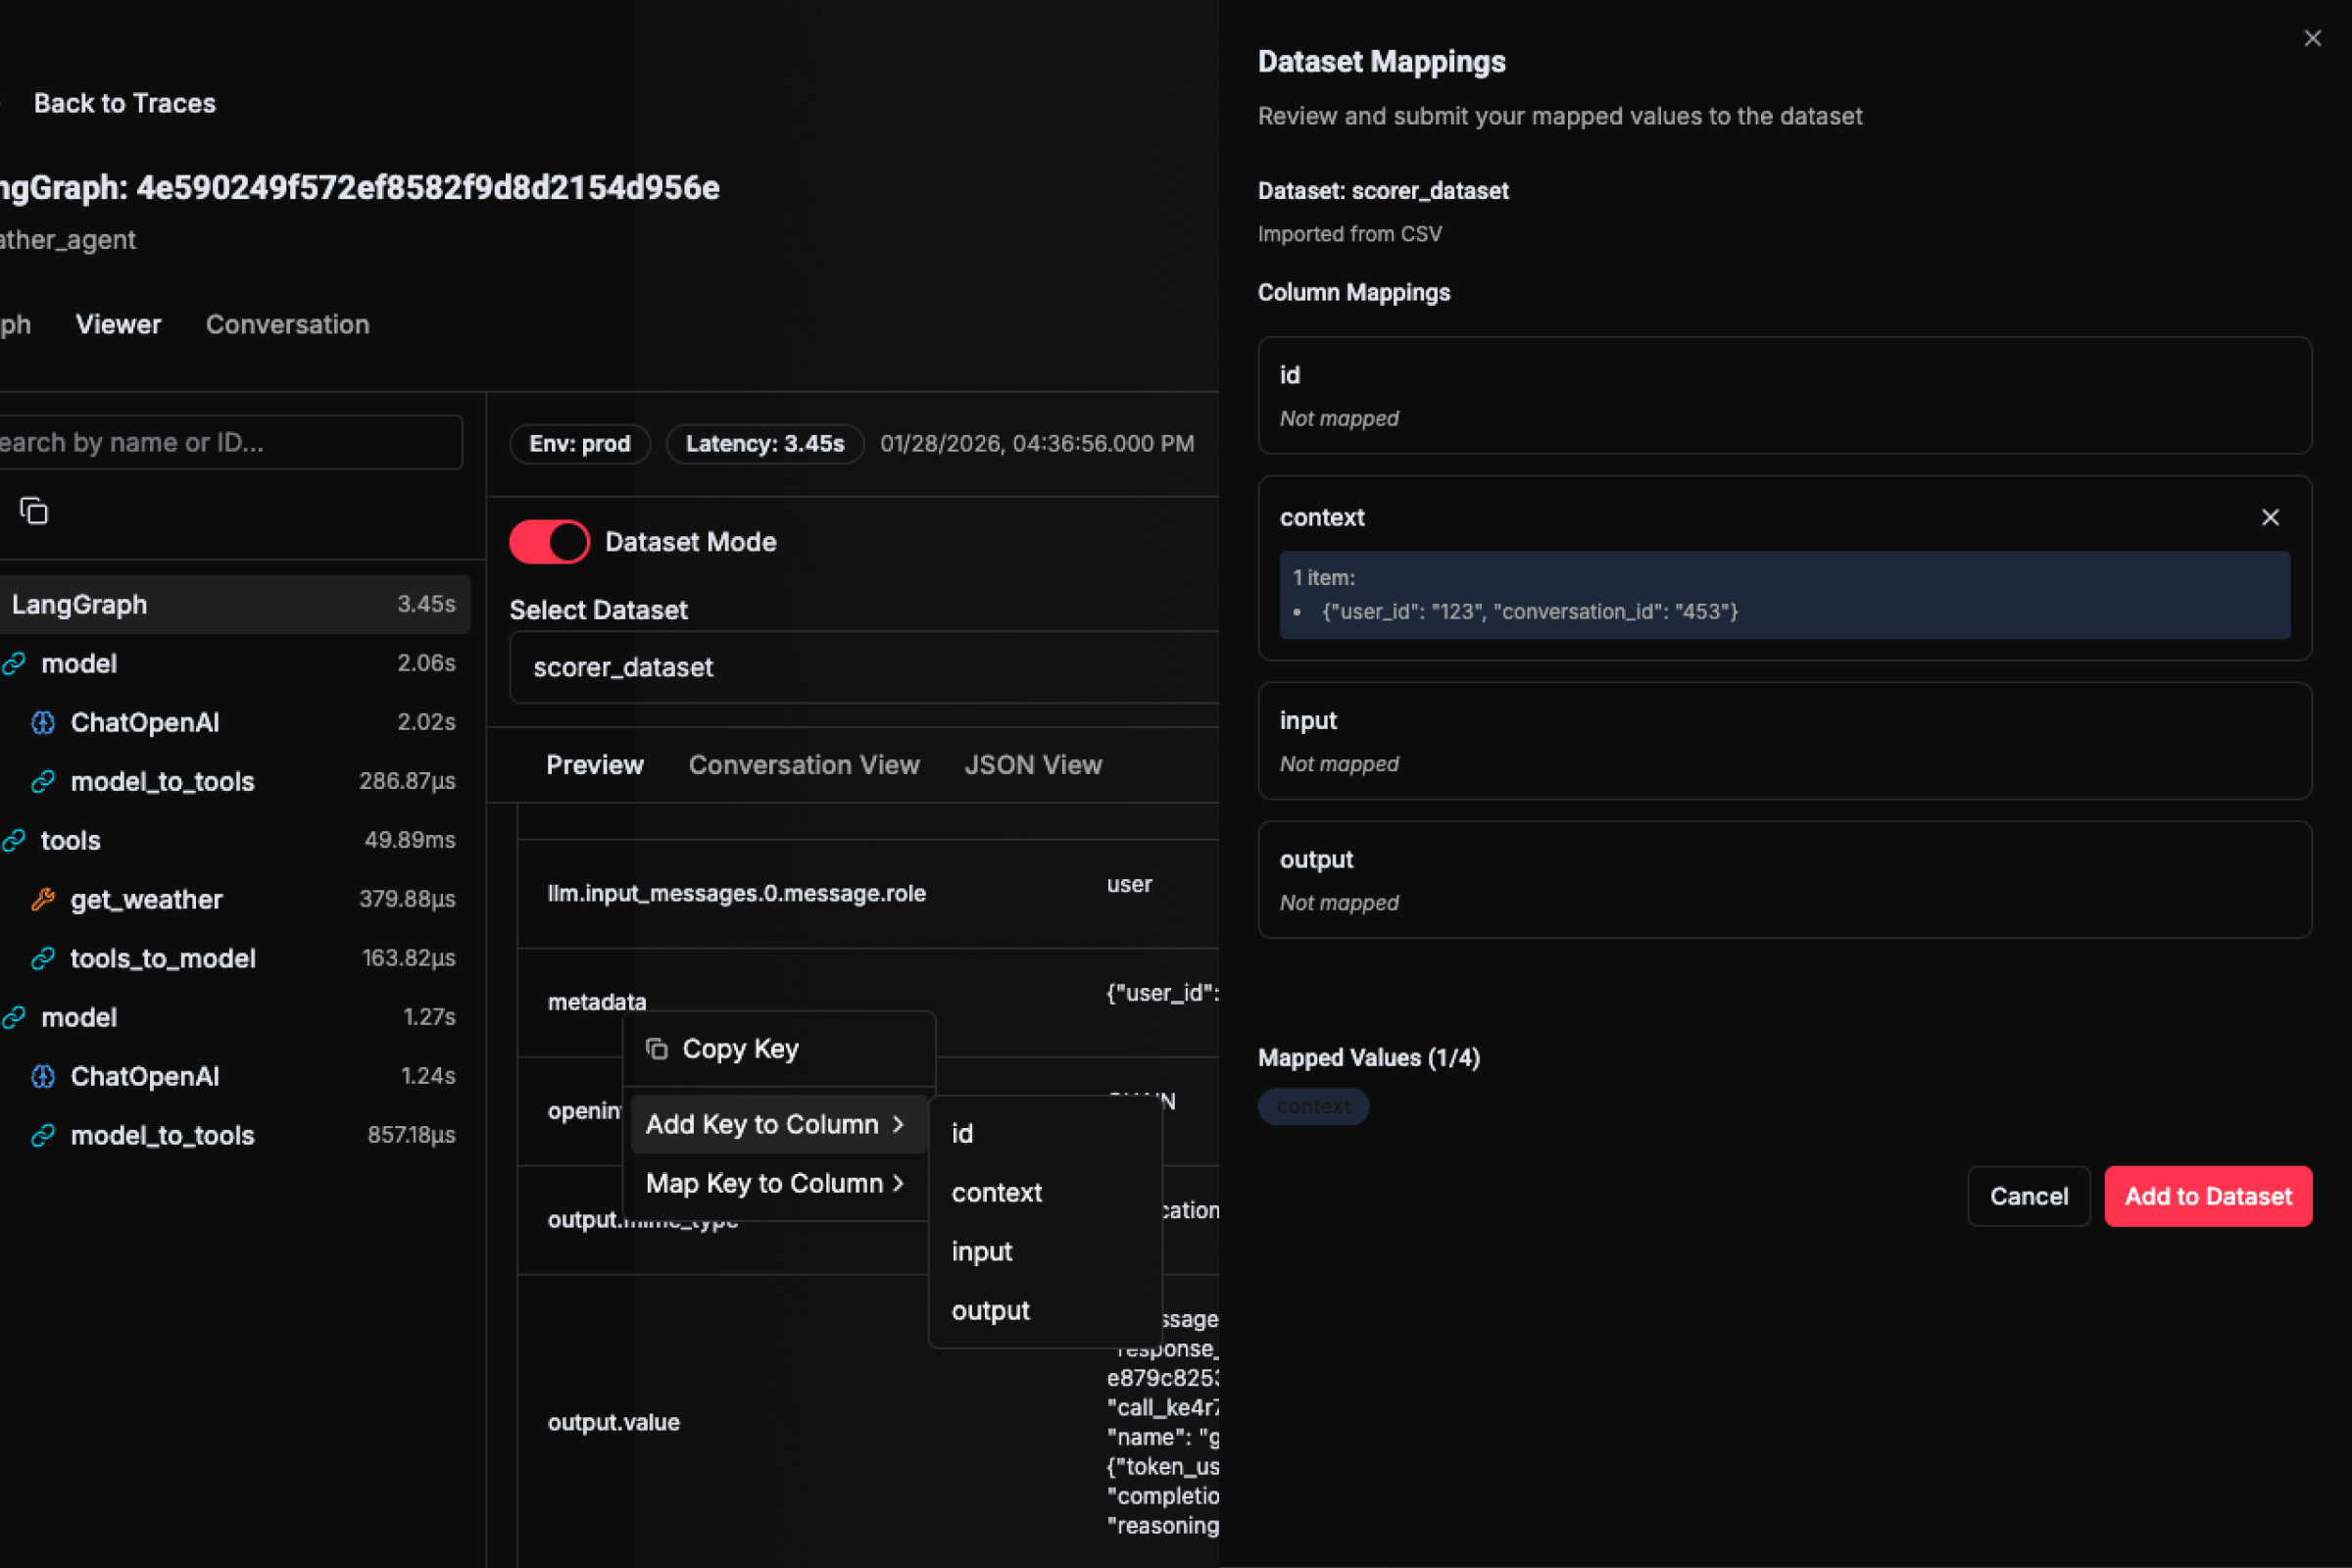
Task: Select the wrench icon beside get_weather
Action: click(x=42, y=899)
